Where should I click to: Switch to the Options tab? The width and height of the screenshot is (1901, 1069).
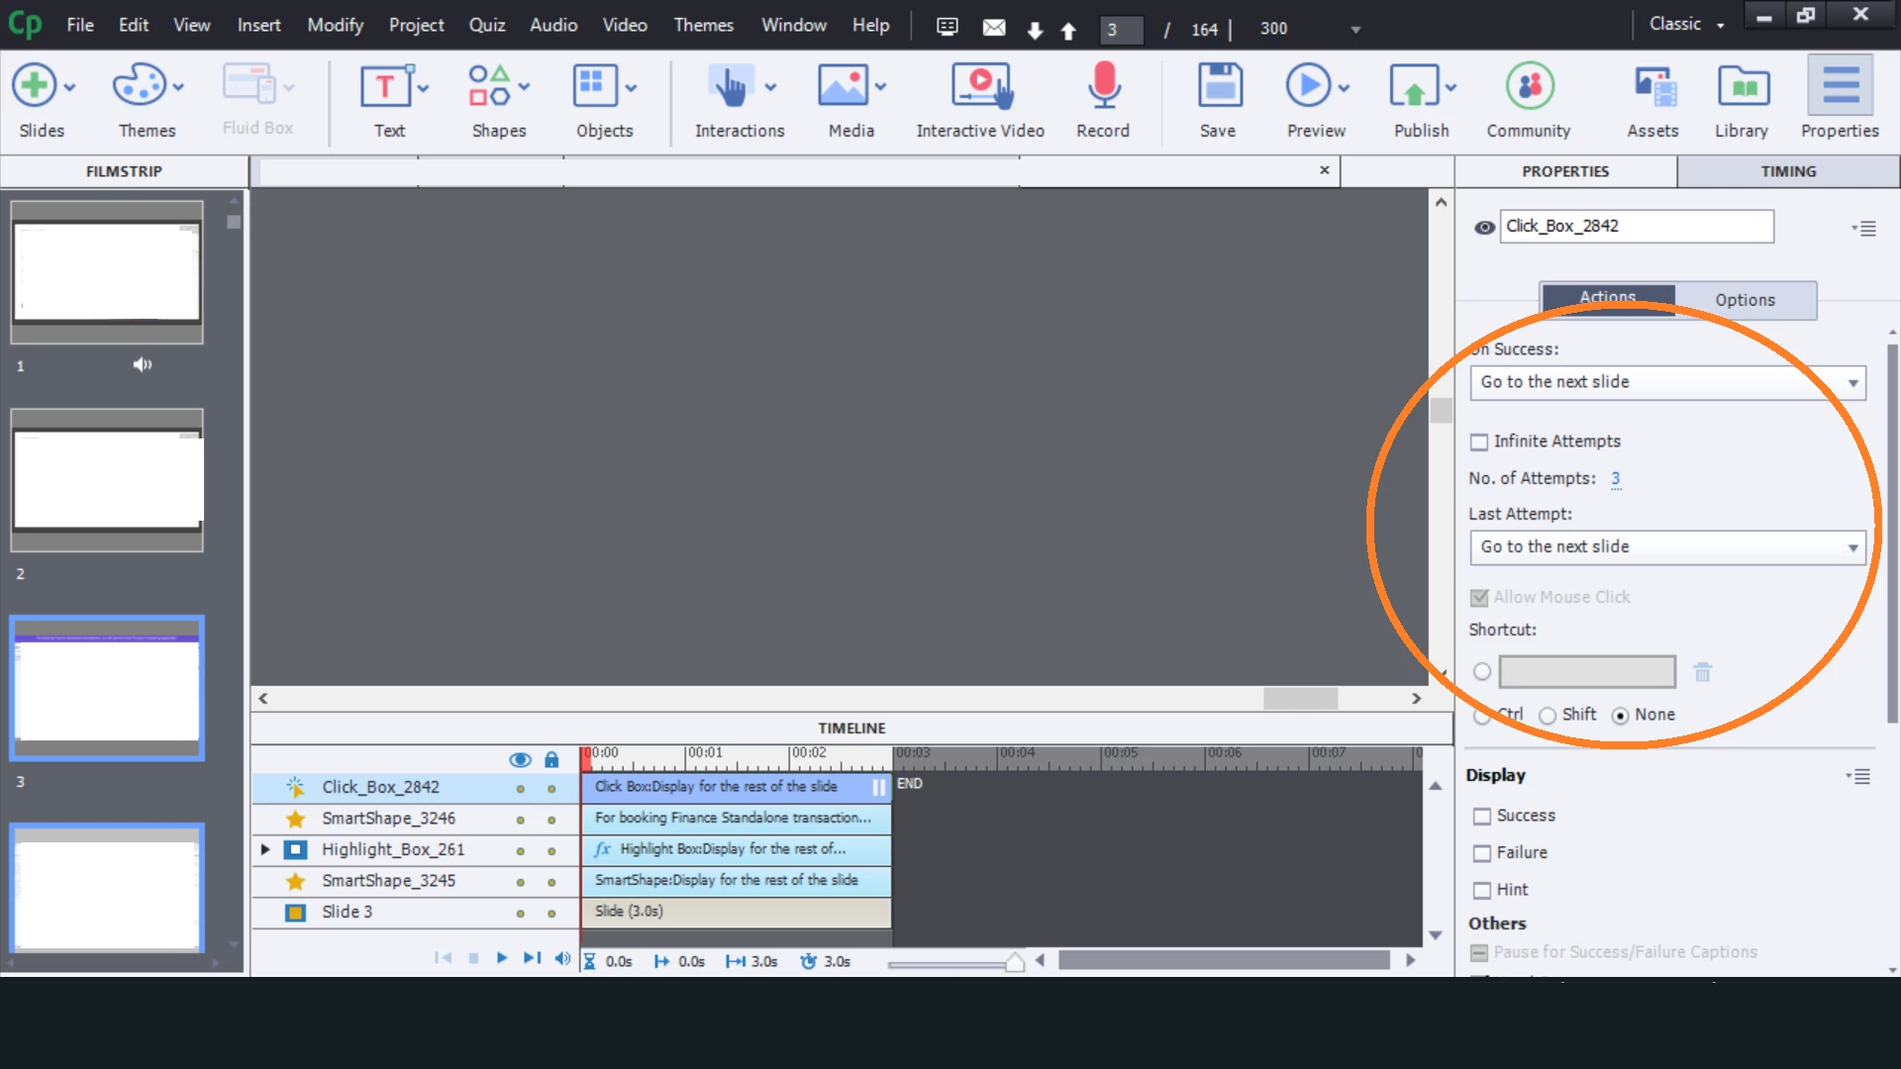[1745, 300]
